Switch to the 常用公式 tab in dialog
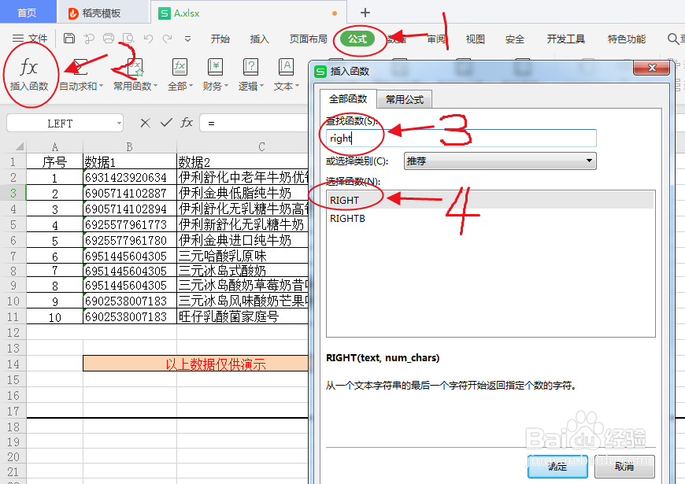The height and width of the screenshot is (484, 685). click(404, 100)
